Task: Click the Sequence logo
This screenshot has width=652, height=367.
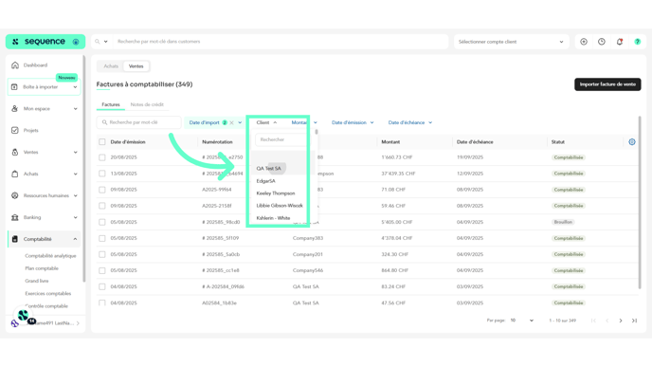Action: click(45, 42)
